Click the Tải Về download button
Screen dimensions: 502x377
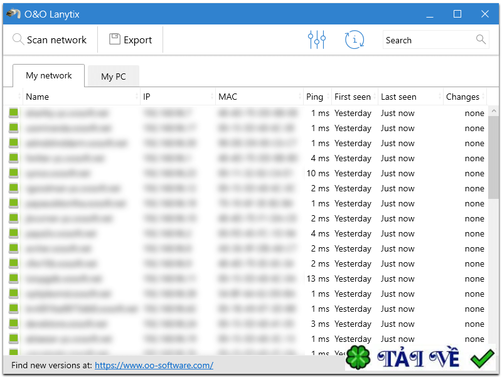tap(418, 358)
